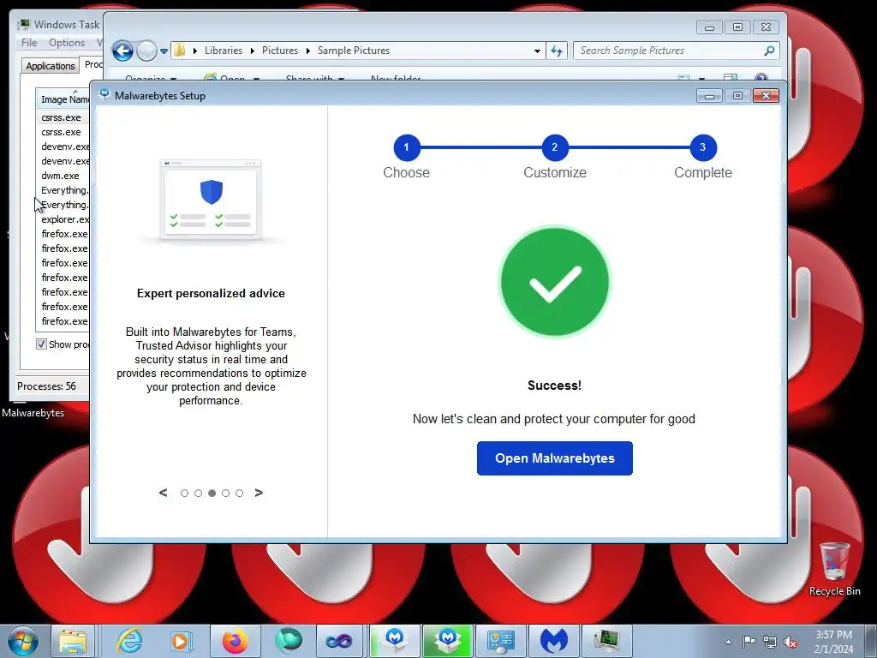Click the folder icon in Explorer address bar
This screenshot has height=658, width=877.
pos(180,51)
